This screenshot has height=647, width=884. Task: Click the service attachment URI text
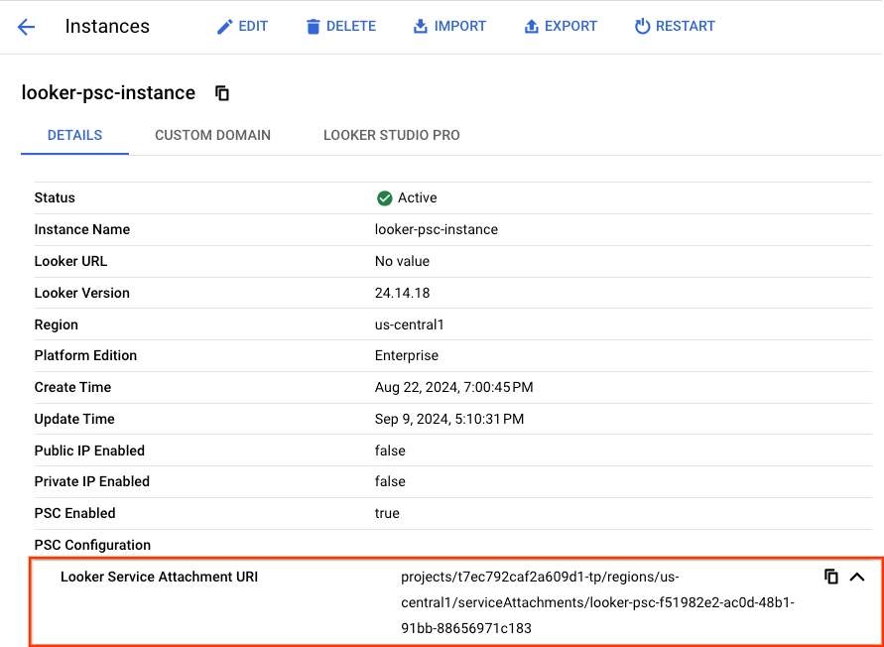pos(597,602)
